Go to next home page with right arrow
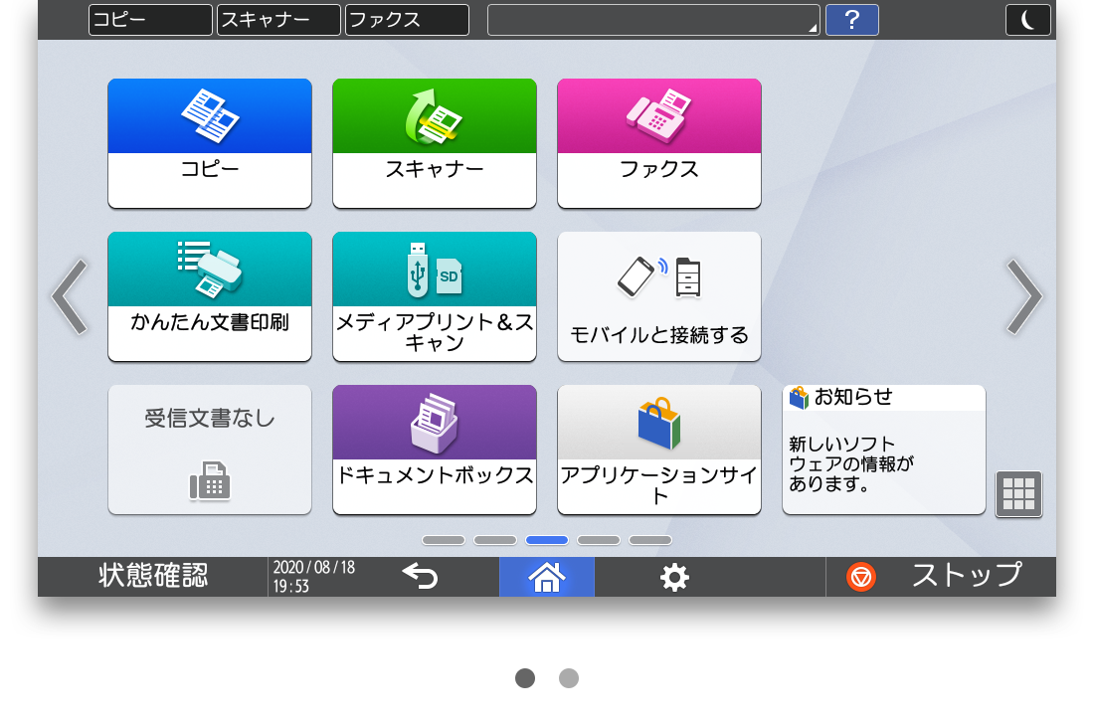This screenshot has height=726, width=1094. 1022,296
